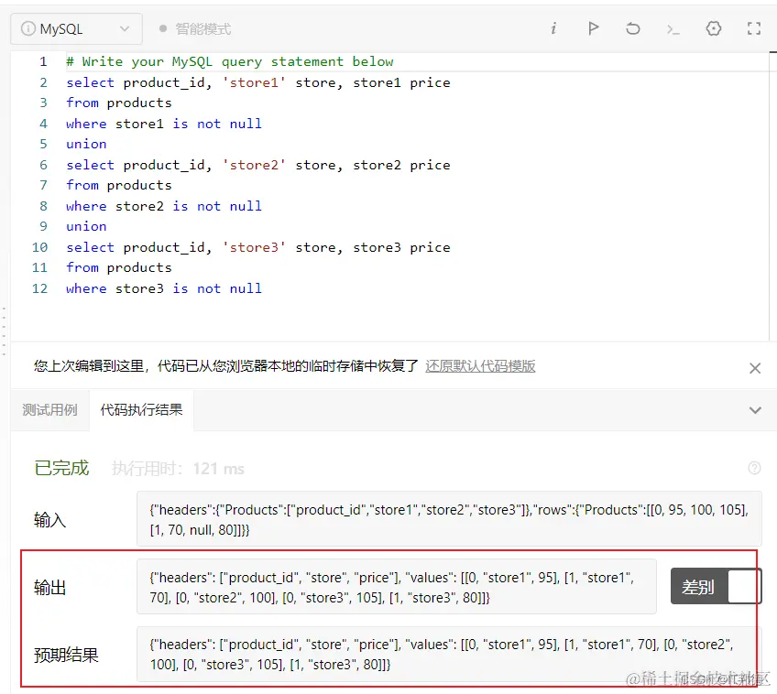
Task: Open editor settings gear icon
Action: 713,28
